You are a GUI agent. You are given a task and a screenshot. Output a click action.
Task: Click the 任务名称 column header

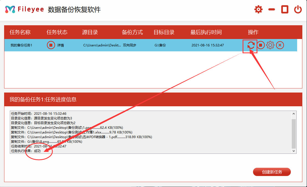click(20, 32)
